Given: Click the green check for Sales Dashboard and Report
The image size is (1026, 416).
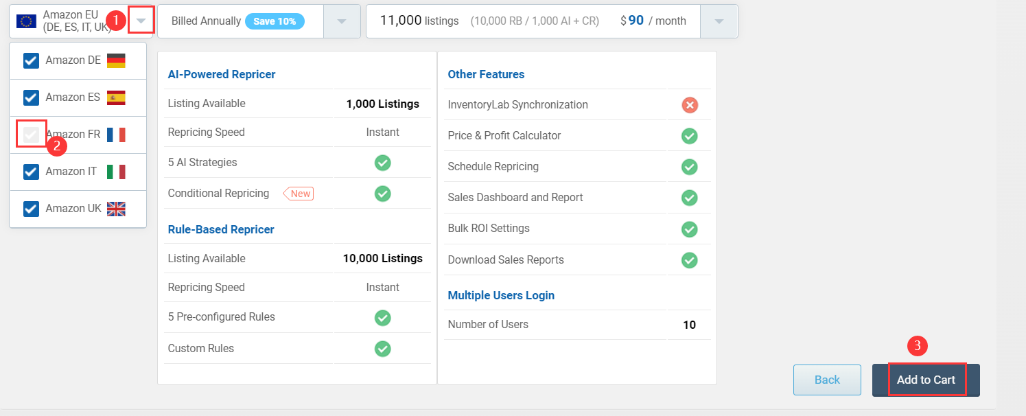Looking at the screenshot, I should [690, 198].
